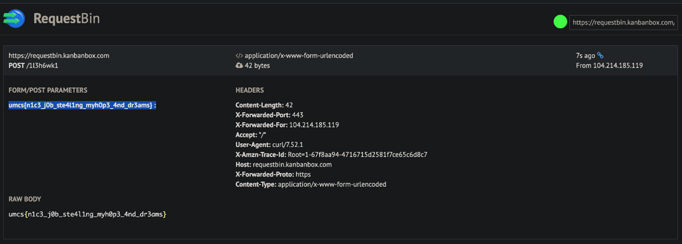Focus the bin URL input field
Screen dimensions: 682x244
[x=623, y=22]
